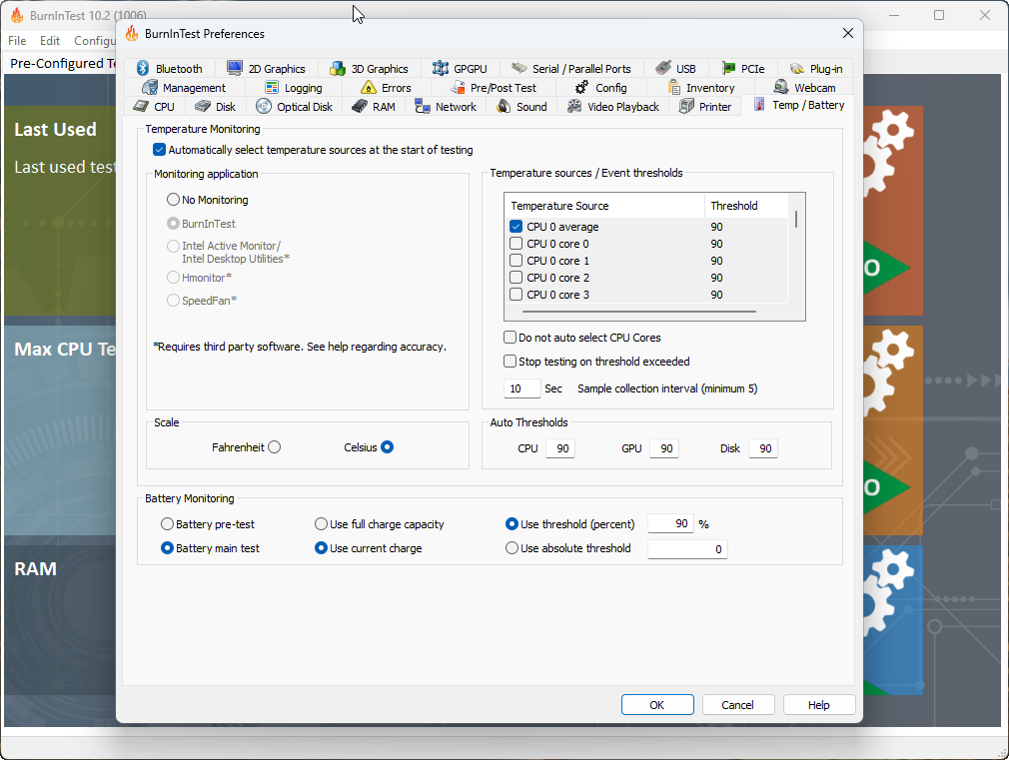The image size is (1009, 760).
Task: Click the Network computers icon
Action: coord(423,106)
